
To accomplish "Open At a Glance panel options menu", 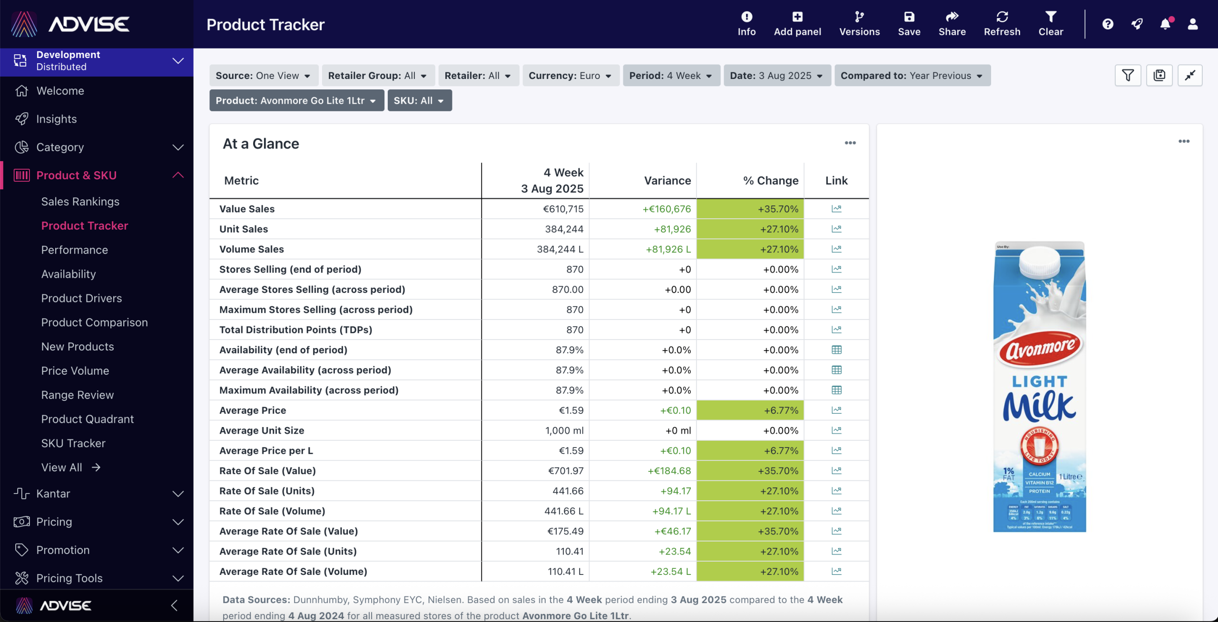I will click(x=850, y=143).
